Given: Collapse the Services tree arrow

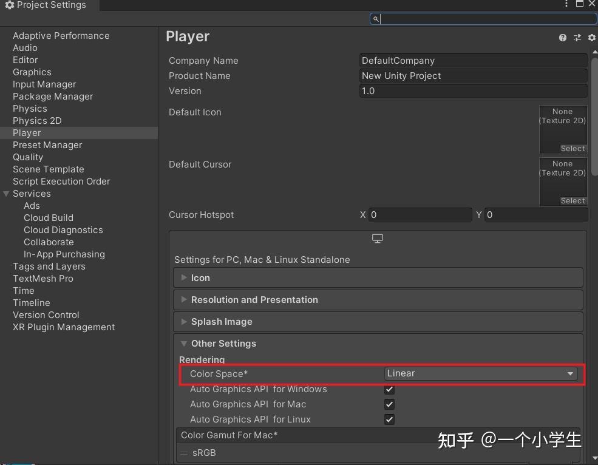Looking at the screenshot, I should click(x=6, y=194).
